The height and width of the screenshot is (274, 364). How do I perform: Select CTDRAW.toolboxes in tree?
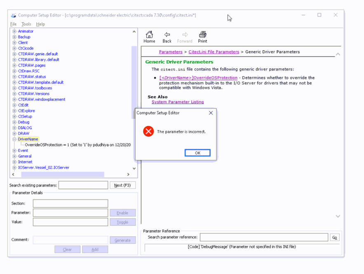(35, 88)
